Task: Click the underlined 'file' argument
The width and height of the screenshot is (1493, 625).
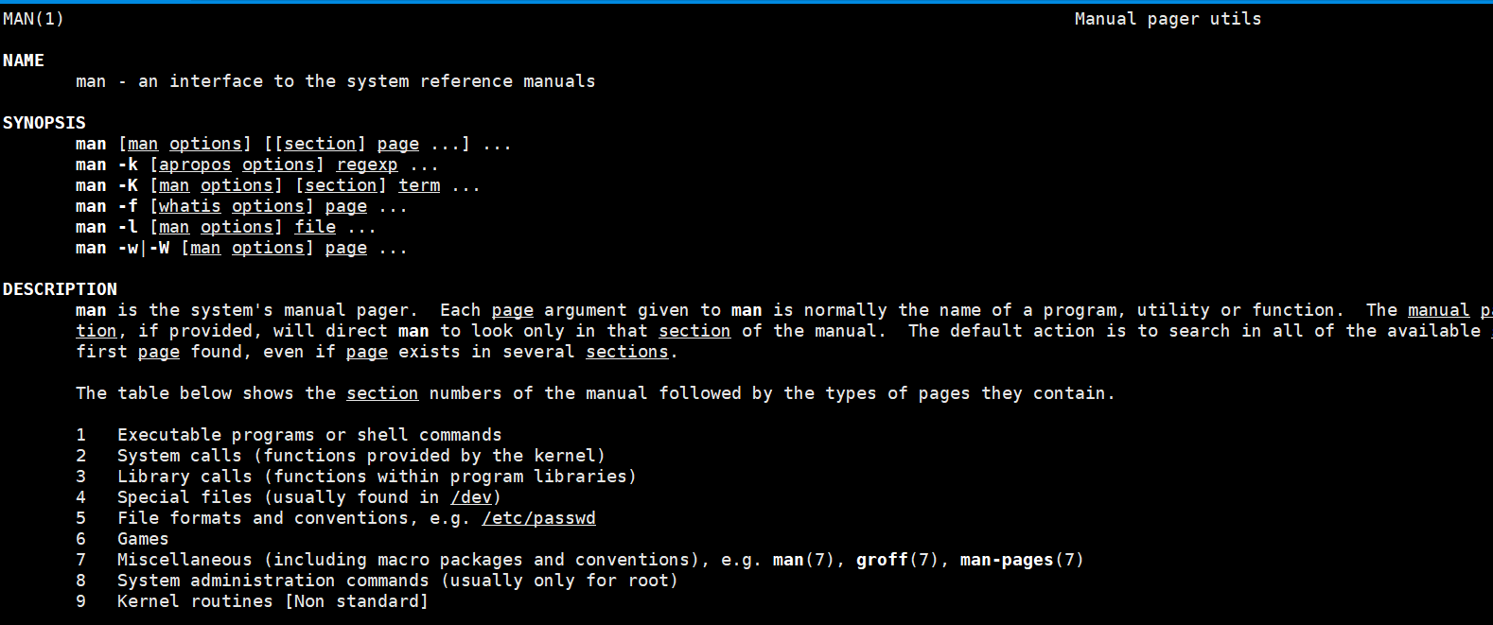Action: pyautogui.click(x=315, y=227)
